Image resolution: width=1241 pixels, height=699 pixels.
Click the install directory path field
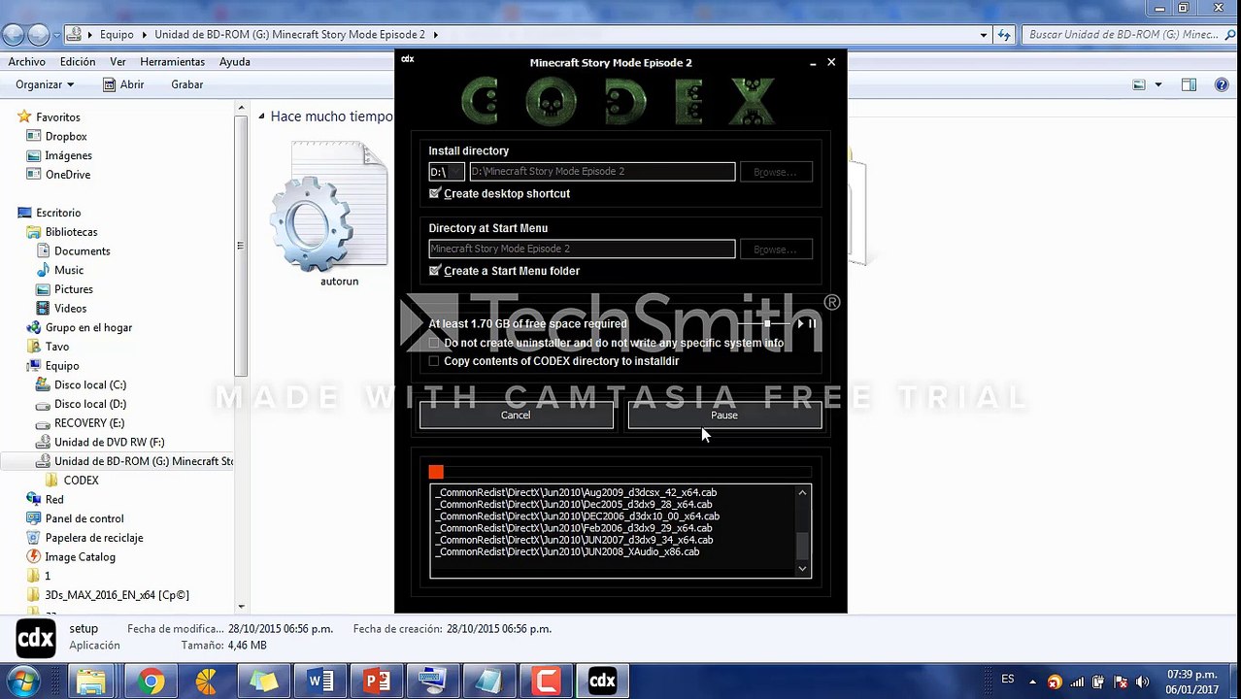point(602,172)
